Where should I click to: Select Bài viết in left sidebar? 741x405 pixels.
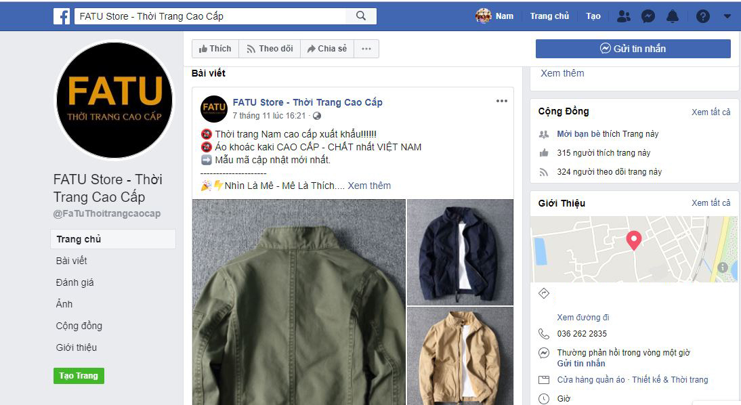(x=71, y=261)
